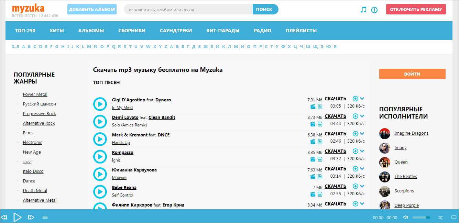Viewport: 459px width, 223px height.
Task: Add Маячки using its plus icon
Action: [356, 169]
